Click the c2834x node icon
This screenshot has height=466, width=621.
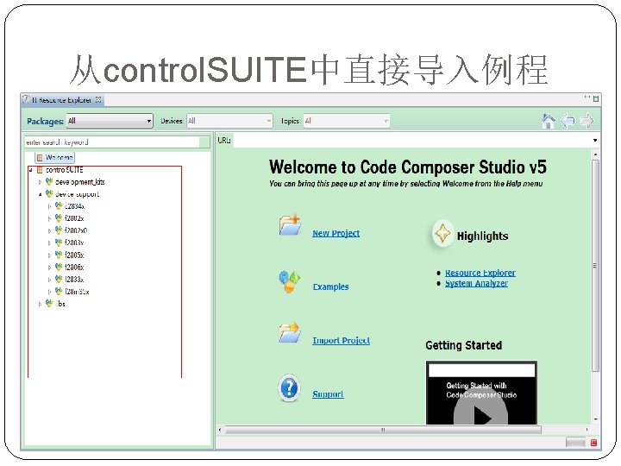[x=59, y=205]
